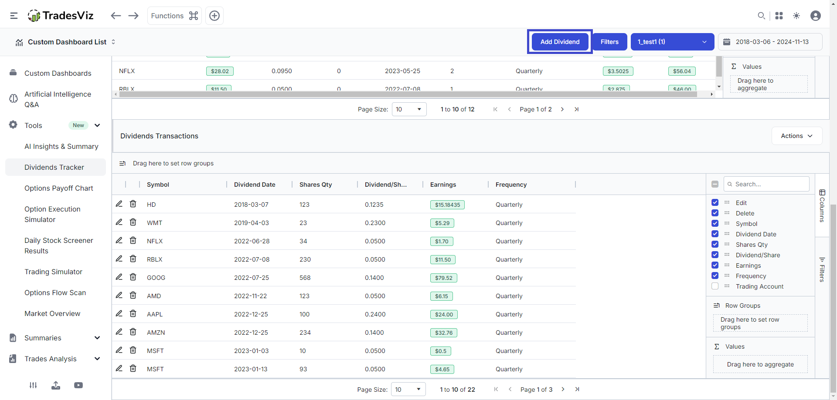Viewport: 837px width, 400px height.
Task: Open the settings sliders icon in sidebar footer
Action: tap(33, 385)
